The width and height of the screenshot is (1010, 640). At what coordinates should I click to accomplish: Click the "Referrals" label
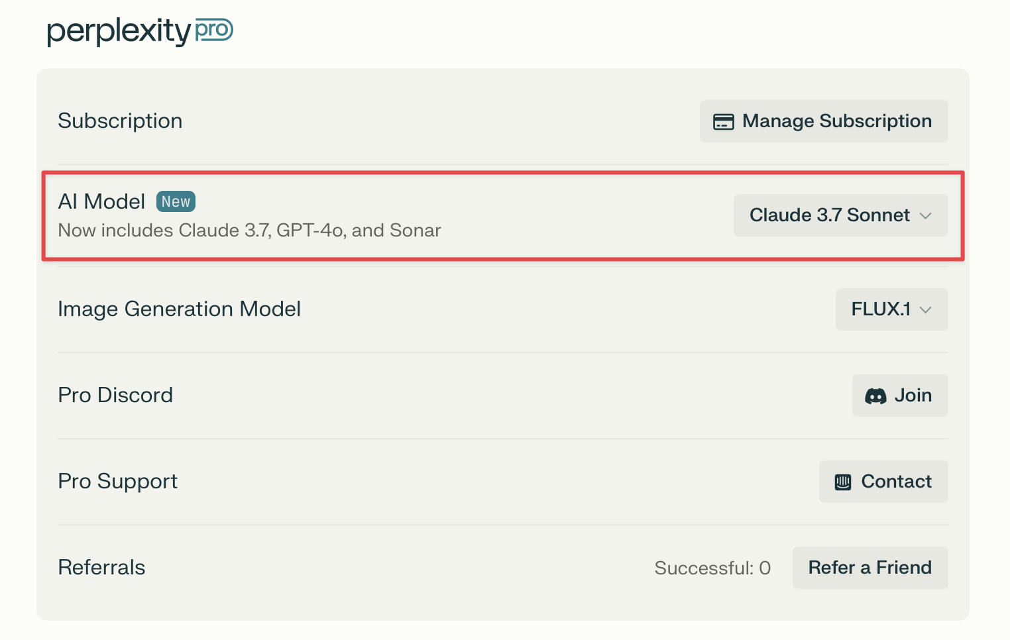click(x=101, y=567)
